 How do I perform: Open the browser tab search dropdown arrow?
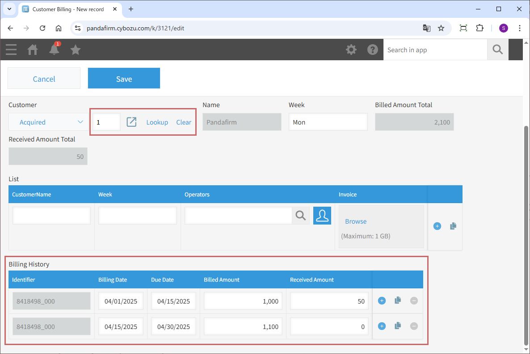point(9,9)
